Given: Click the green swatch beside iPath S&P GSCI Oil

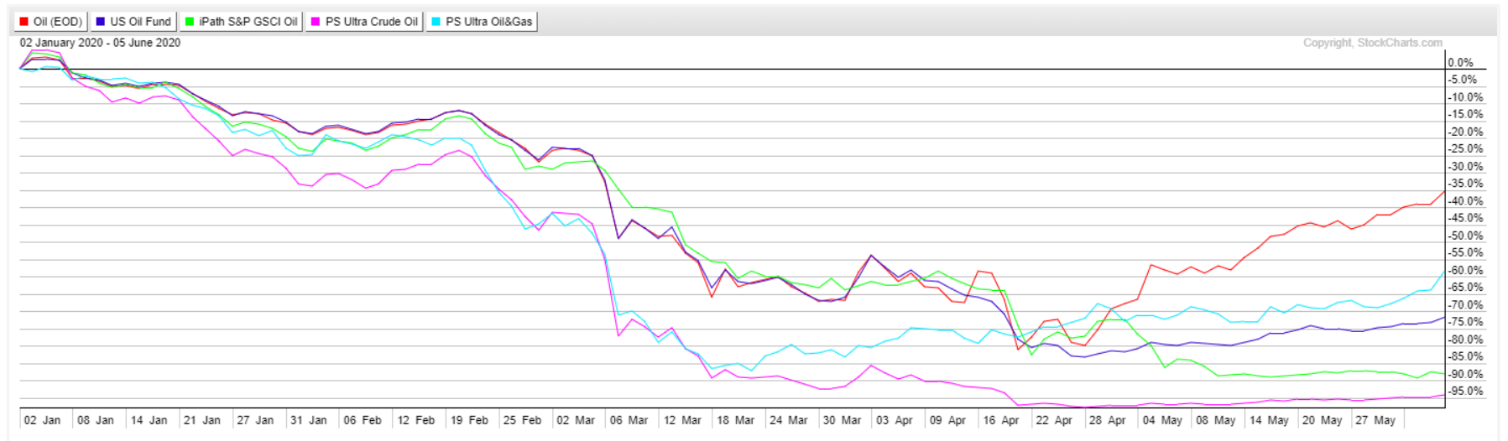Looking at the screenshot, I should click(x=190, y=22).
